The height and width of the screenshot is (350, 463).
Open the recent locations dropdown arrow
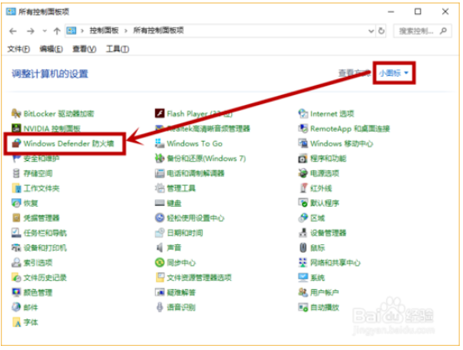click(44, 31)
